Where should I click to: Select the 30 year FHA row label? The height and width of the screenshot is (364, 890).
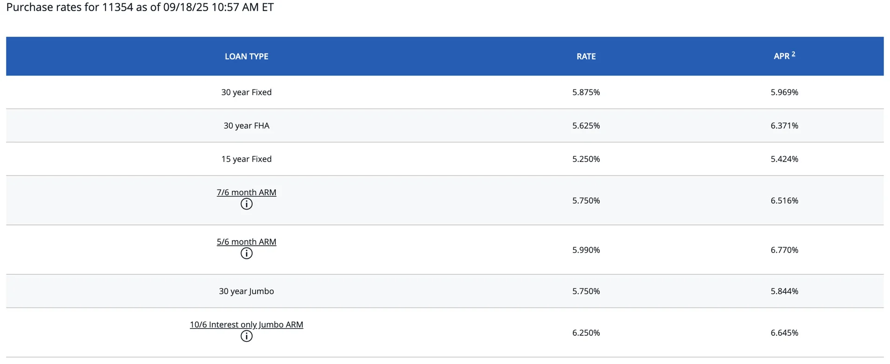click(247, 126)
